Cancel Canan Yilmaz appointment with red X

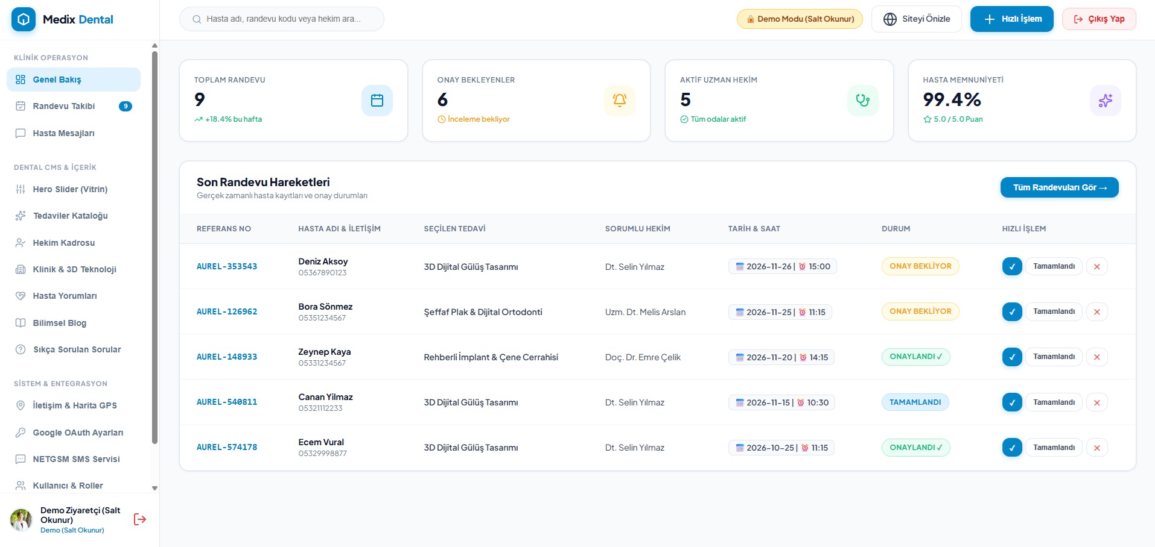click(1097, 402)
